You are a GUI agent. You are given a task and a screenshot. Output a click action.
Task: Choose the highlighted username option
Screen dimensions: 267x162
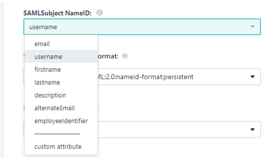[48, 57]
